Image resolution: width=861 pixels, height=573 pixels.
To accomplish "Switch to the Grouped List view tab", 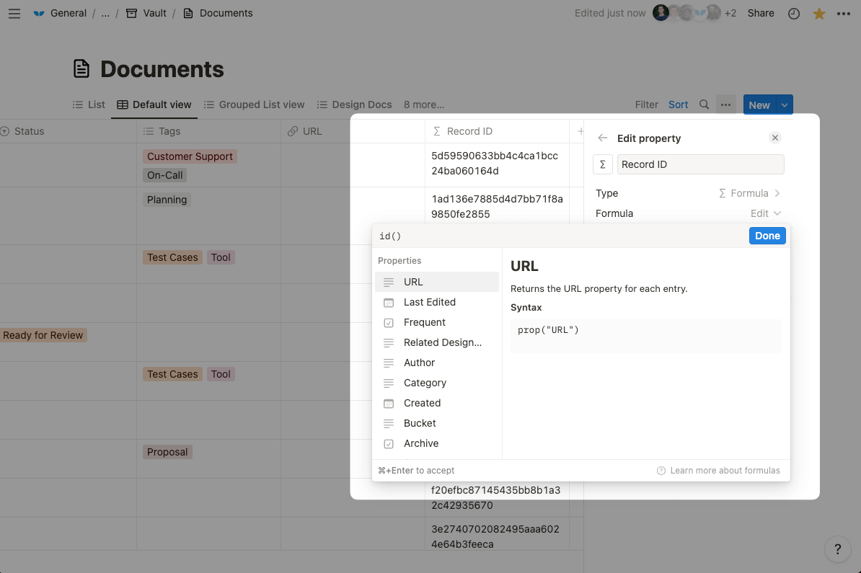I will tap(254, 105).
